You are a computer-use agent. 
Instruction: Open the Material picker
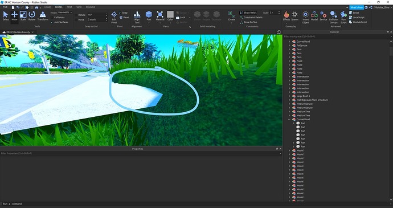[x=160, y=16]
